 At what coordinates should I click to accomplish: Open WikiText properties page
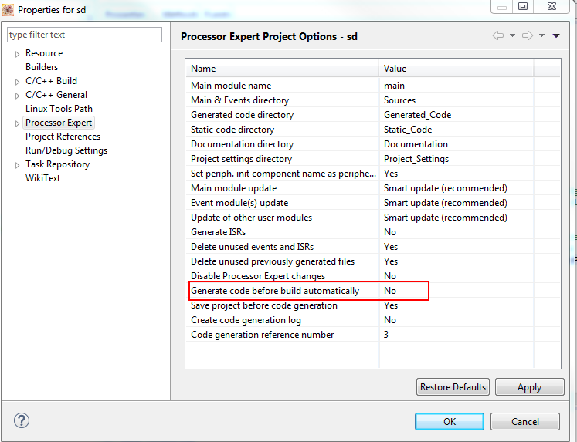[x=42, y=178]
